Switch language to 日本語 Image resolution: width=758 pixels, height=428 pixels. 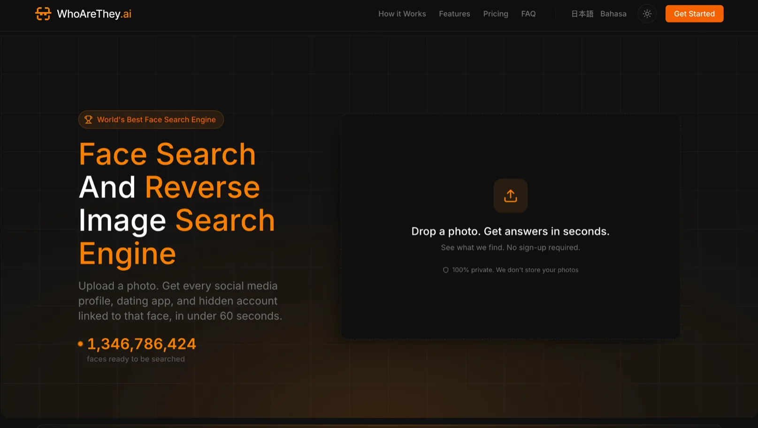click(582, 14)
